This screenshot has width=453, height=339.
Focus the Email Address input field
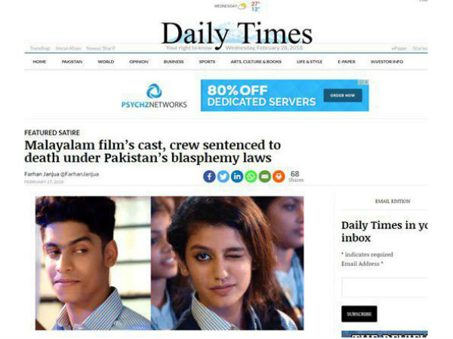(x=384, y=287)
